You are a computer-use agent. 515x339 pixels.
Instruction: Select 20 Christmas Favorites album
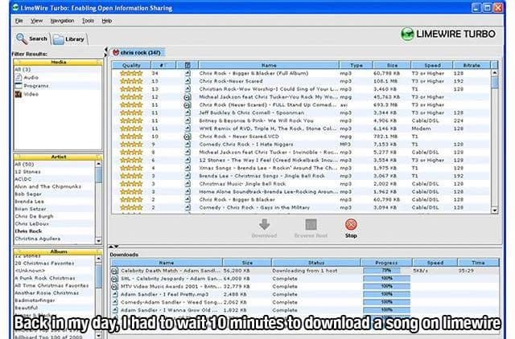(x=44, y=263)
